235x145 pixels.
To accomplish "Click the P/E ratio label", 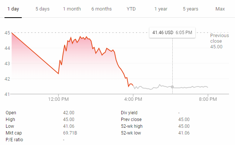I will tap(14, 140).
